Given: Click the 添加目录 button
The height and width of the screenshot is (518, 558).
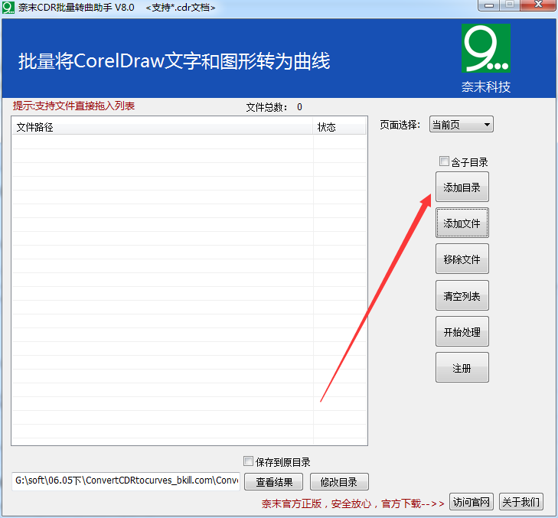Looking at the screenshot, I should point(462,187).
